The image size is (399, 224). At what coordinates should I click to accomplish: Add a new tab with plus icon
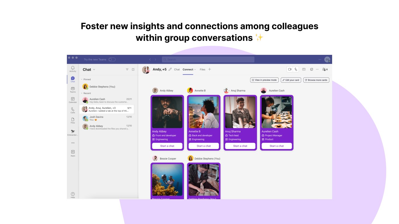click(209, 69)
